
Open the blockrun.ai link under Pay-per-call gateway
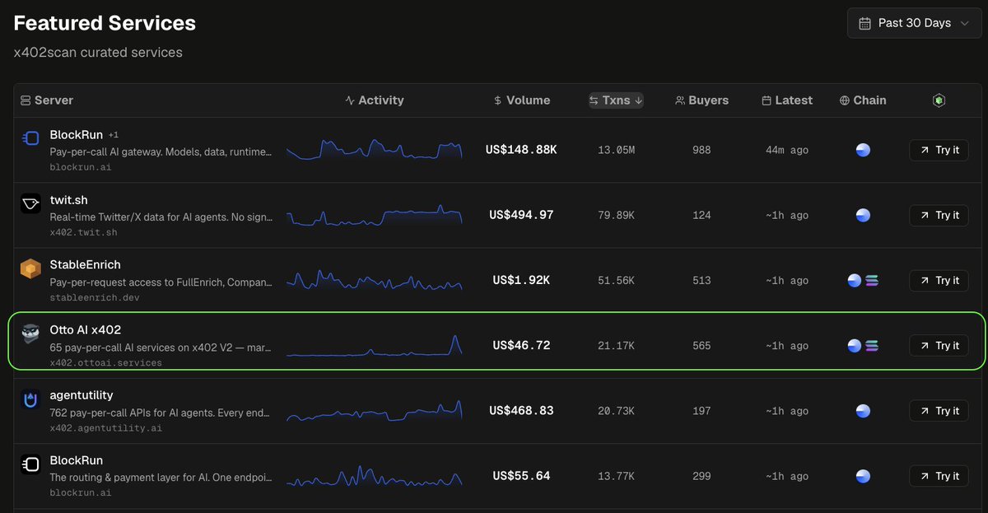point(81,166)
